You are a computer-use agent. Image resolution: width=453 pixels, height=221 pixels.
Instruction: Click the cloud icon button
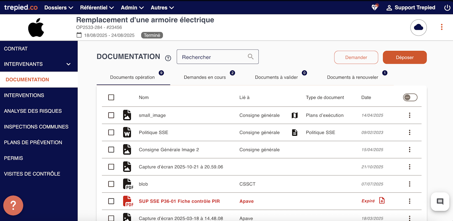tap(418, 27)
